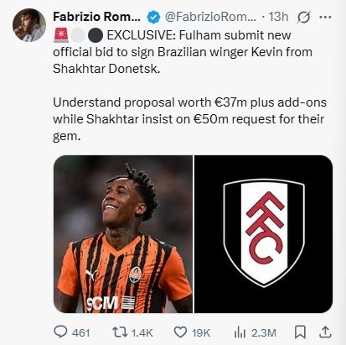This screenshot has height=345, width=346.
Task: Open the Fulham crest image
Action: [263, 234]
